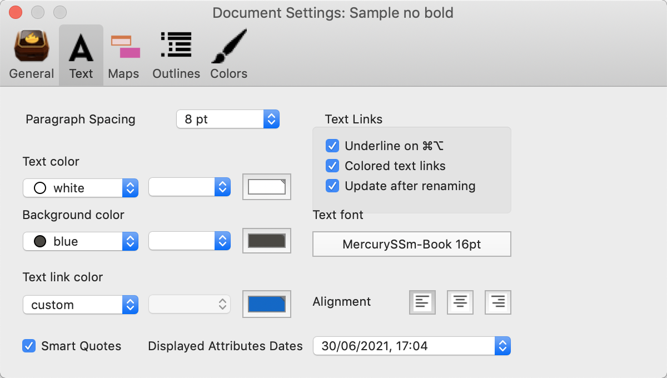Open the Maps settings pane
Screen dimensions: 667x378
pyautogui.click(x=124, y=55)
